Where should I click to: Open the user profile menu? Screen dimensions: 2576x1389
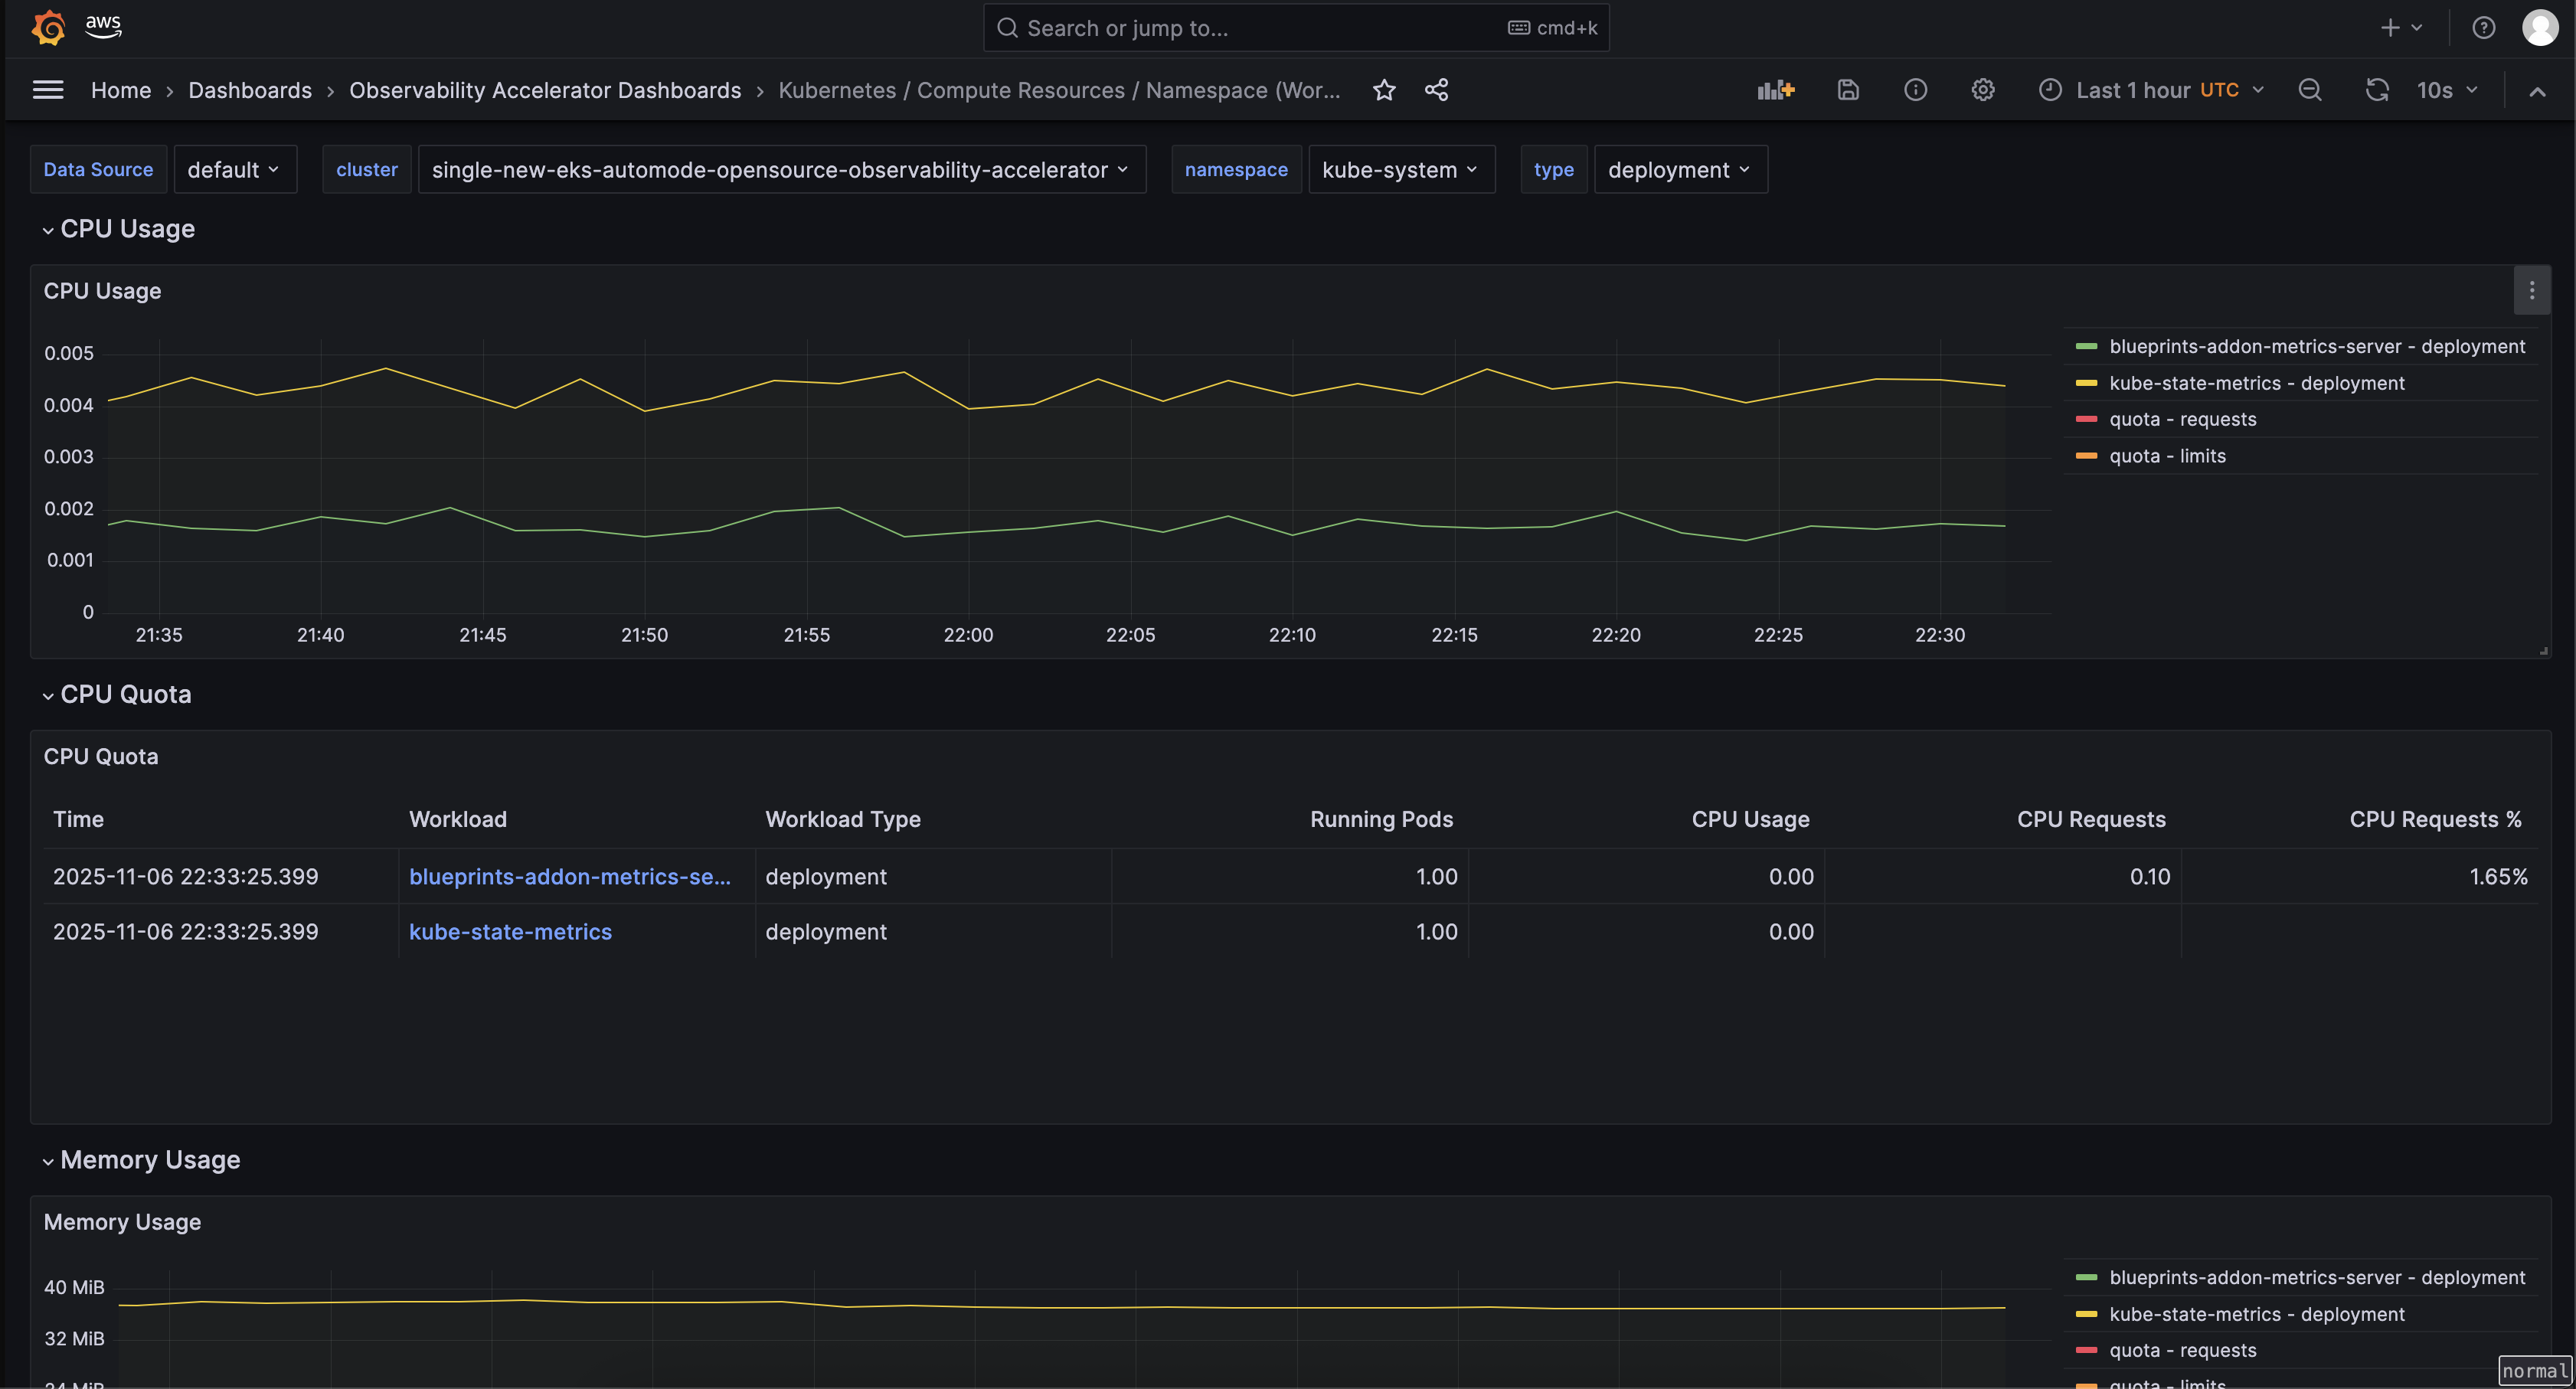(x=2541, y=27)
